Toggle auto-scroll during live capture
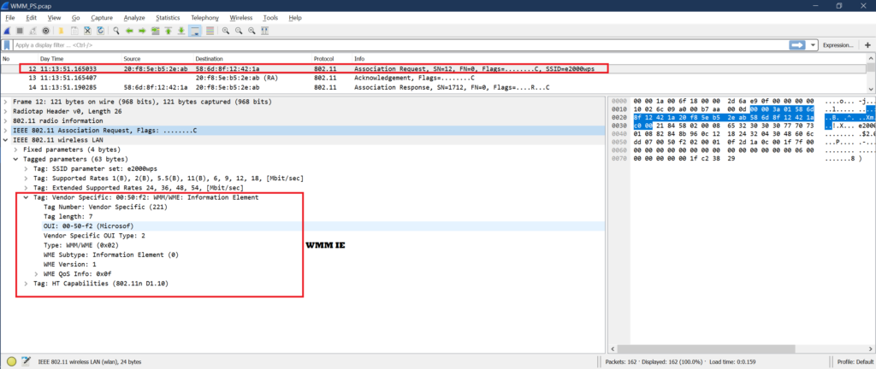This screenshot has width=876, height=369. [x=196, y=31]
